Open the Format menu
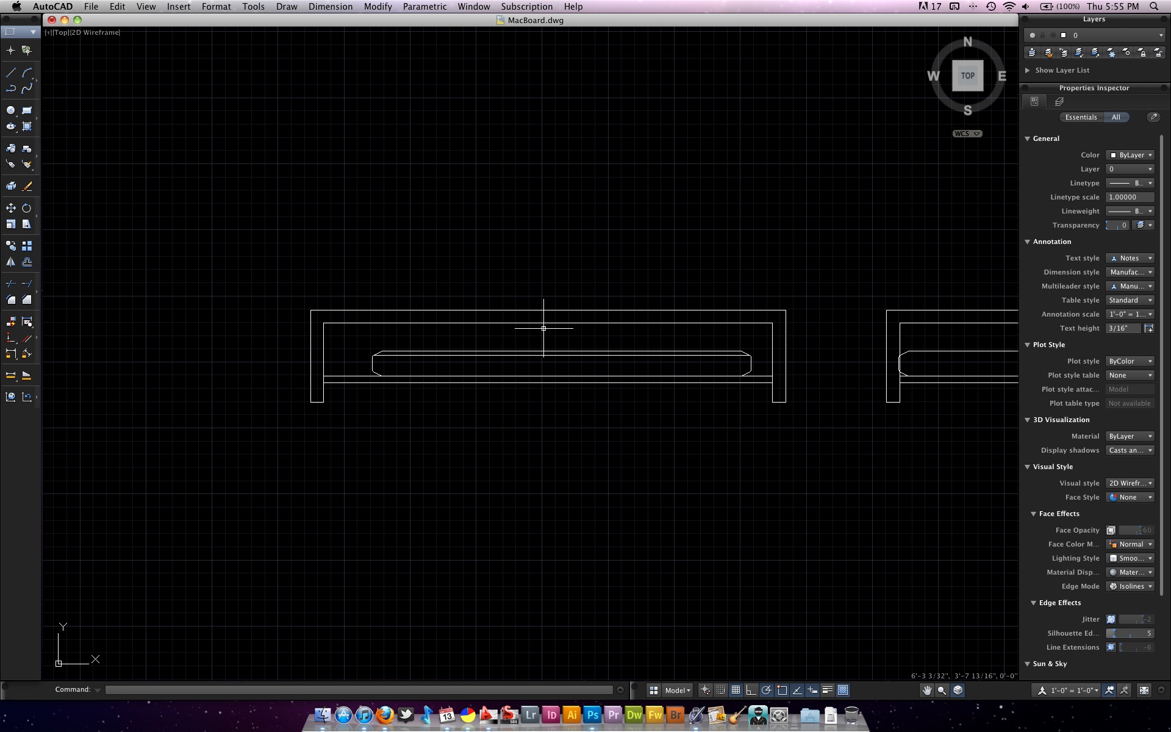The width and height of the screenshot is (1171, 732). coord(217,7)
